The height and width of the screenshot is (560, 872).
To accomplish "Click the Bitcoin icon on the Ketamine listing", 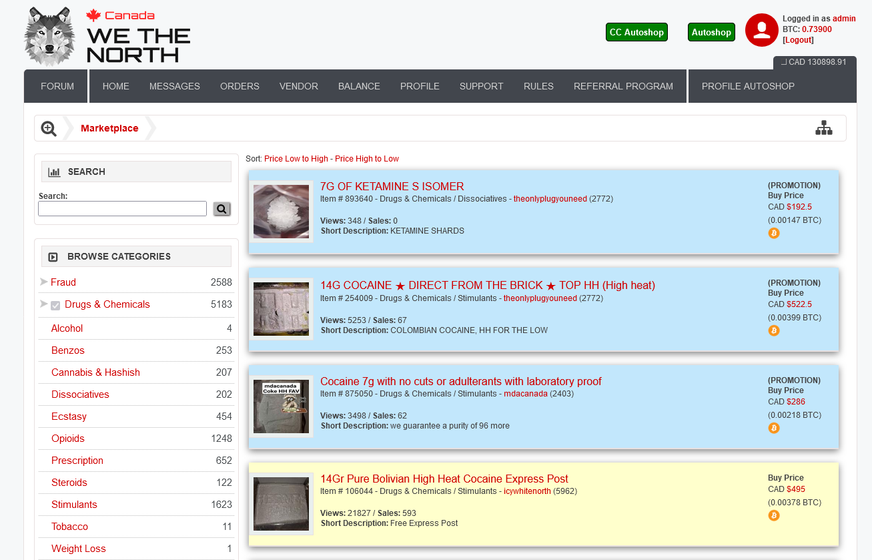I will click(774, 233).
